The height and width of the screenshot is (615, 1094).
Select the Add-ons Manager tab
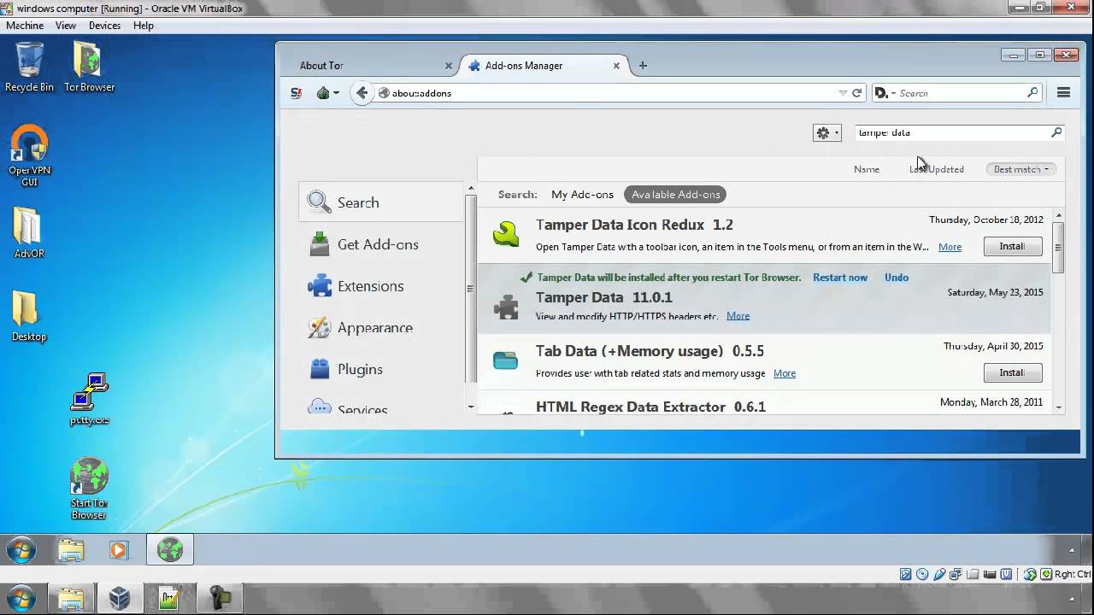click(544, 66)
